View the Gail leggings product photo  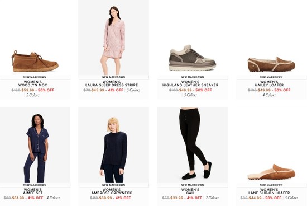193,146
